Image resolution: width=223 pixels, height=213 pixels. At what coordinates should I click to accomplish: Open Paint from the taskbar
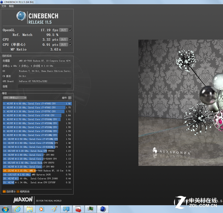(x=54, y=209)
